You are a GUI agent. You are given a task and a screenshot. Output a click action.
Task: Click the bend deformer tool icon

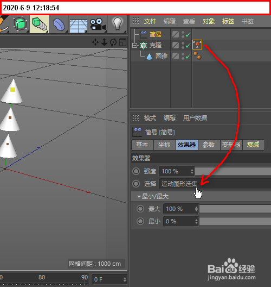(x=59, y=24)
